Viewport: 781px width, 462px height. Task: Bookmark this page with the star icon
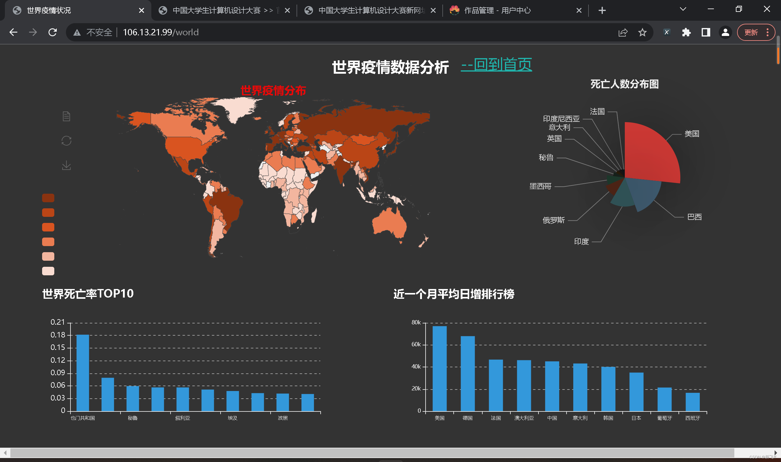642,32
